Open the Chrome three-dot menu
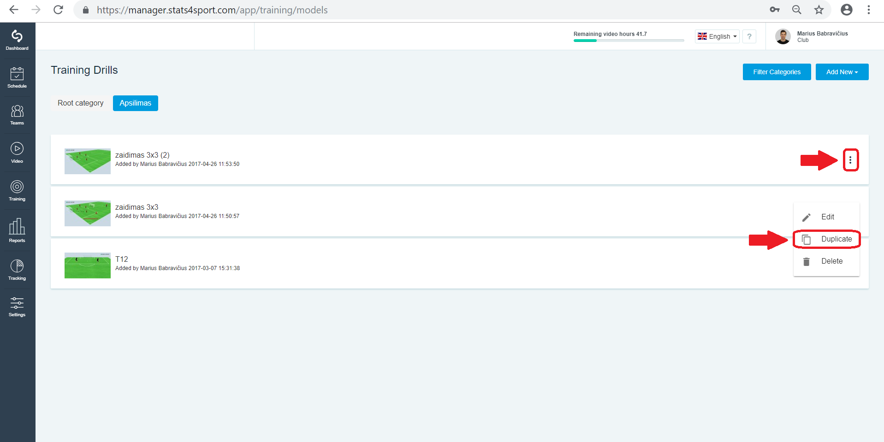 (869, 10)
